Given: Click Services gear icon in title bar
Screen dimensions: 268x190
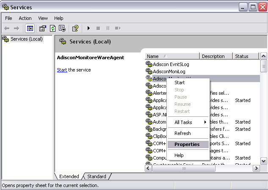Looking at the screenshot, I should [x=6, y=7].
